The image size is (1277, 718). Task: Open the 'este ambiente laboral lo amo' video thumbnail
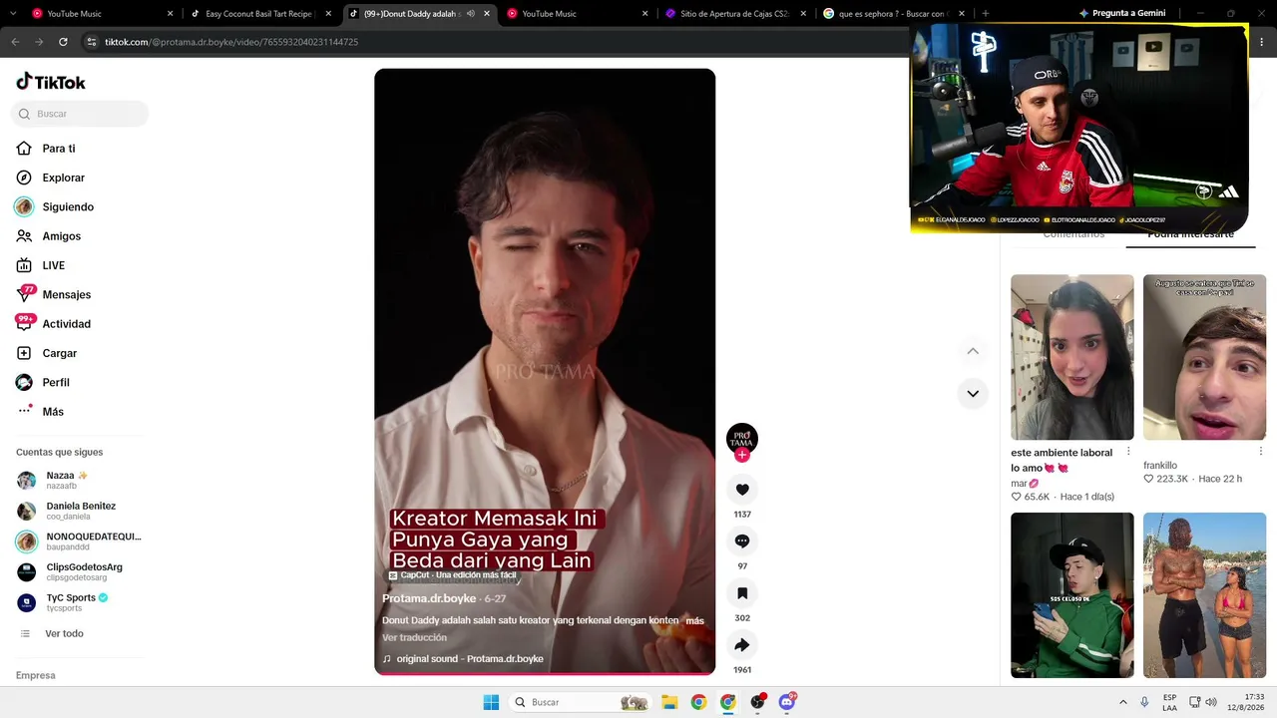pyautogui.click(x=1072, y=357)
